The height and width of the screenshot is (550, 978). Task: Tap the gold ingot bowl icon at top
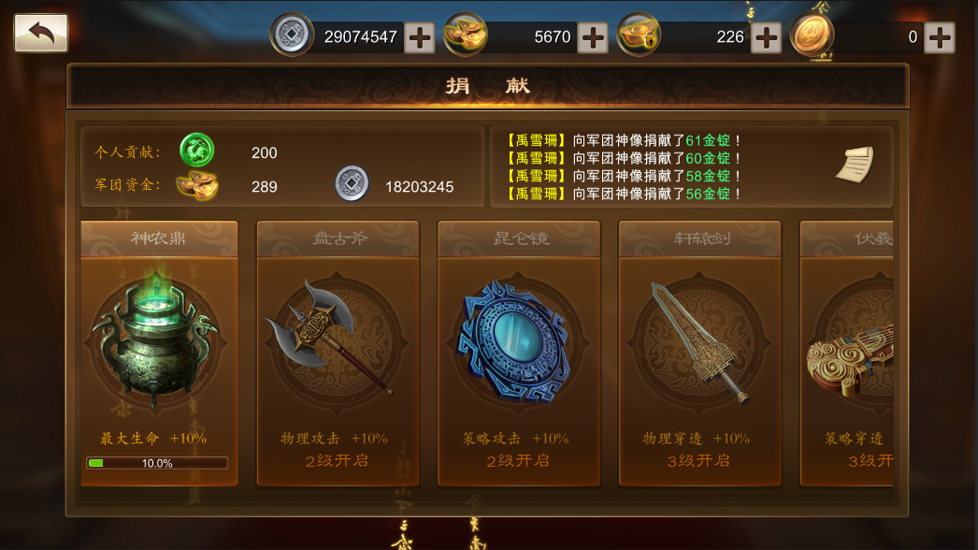click(x=466, y=35)
